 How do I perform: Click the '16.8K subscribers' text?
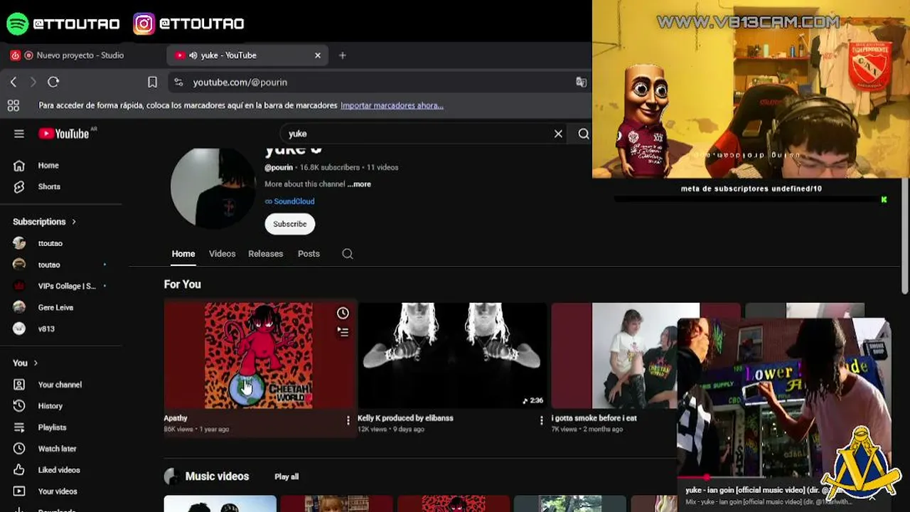(x=330, y=168)
